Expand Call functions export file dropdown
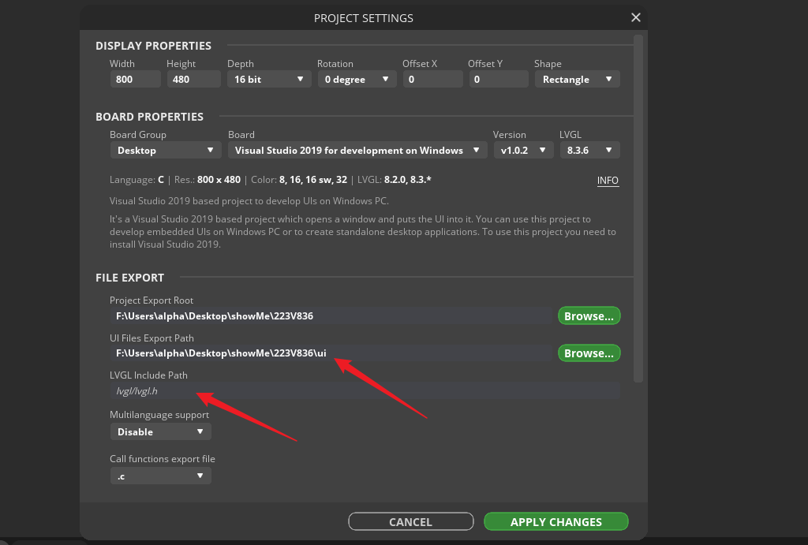This screenshot has height=545, width=808. (x=160, y=476)
